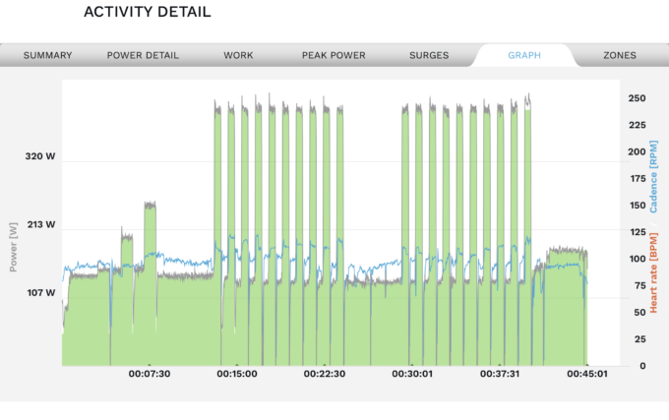Viewport: 669px width, 420px height.
Task: Click the 107 W power axis label
Action: pos(41,293)
